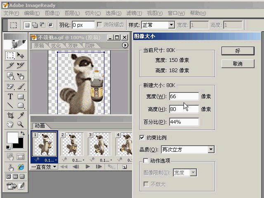
Task: Select the Slice Select tool
Action: [21, 66]
